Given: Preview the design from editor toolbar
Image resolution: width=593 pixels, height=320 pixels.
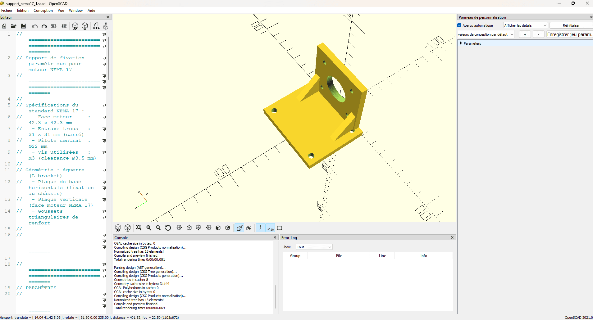Looking at the screenshot, I should pos(75,26).
